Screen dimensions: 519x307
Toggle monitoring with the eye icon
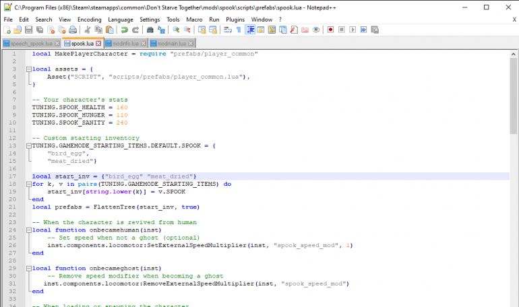pos(316,30)
